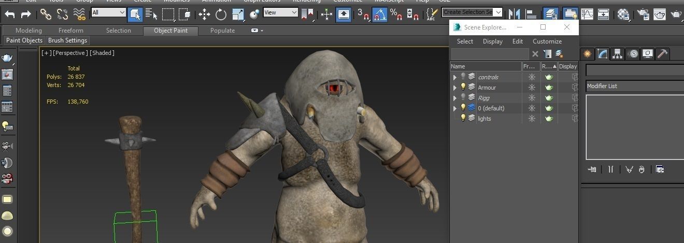Open Scene Explorer Select menu

[x=465, y=41]
